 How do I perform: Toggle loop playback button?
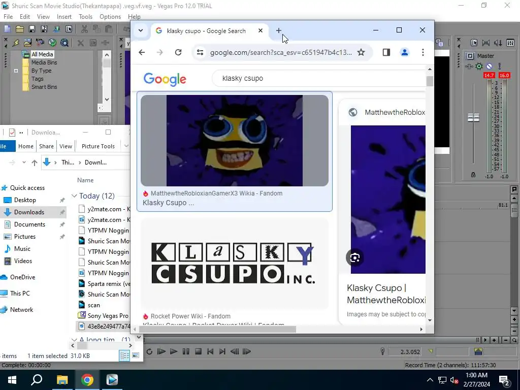point(149,351)
